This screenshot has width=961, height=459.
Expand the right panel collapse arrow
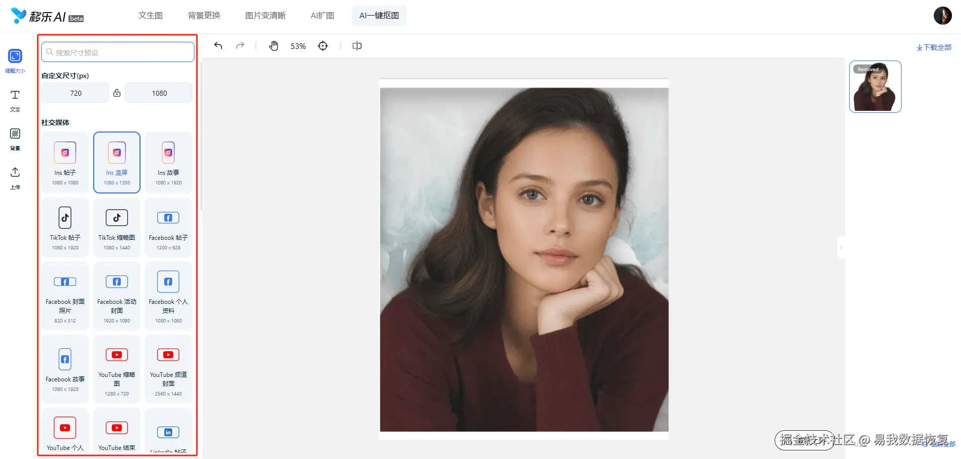point(841,247)
